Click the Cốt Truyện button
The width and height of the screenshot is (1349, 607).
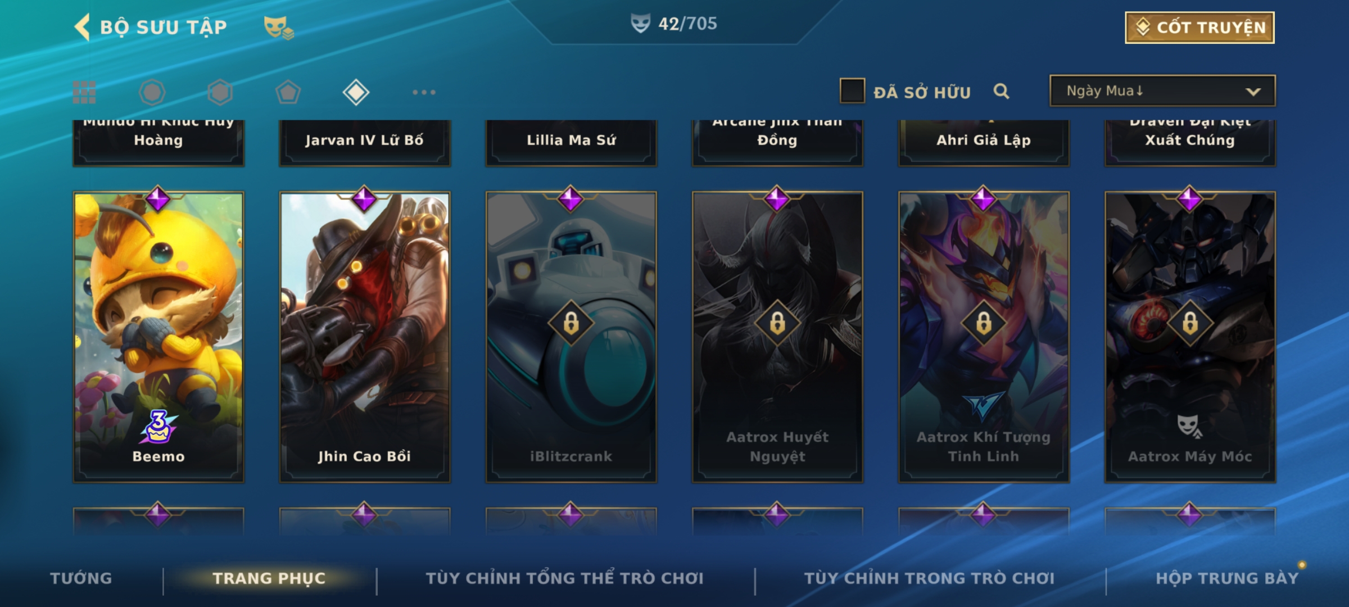[x=1199, y=28]
